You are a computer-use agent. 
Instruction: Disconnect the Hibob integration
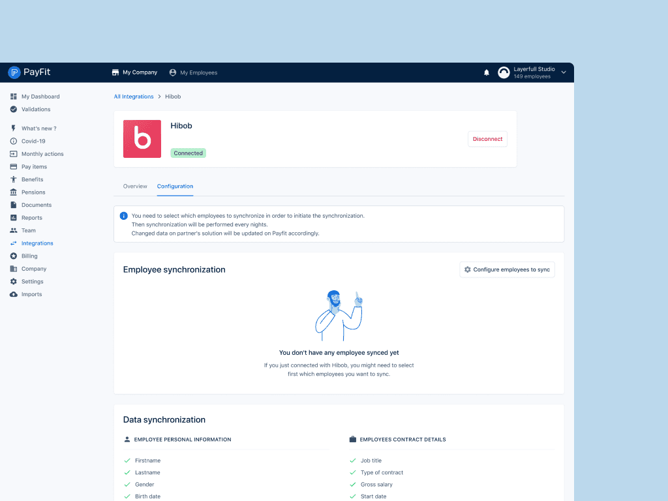pos(487,139)
